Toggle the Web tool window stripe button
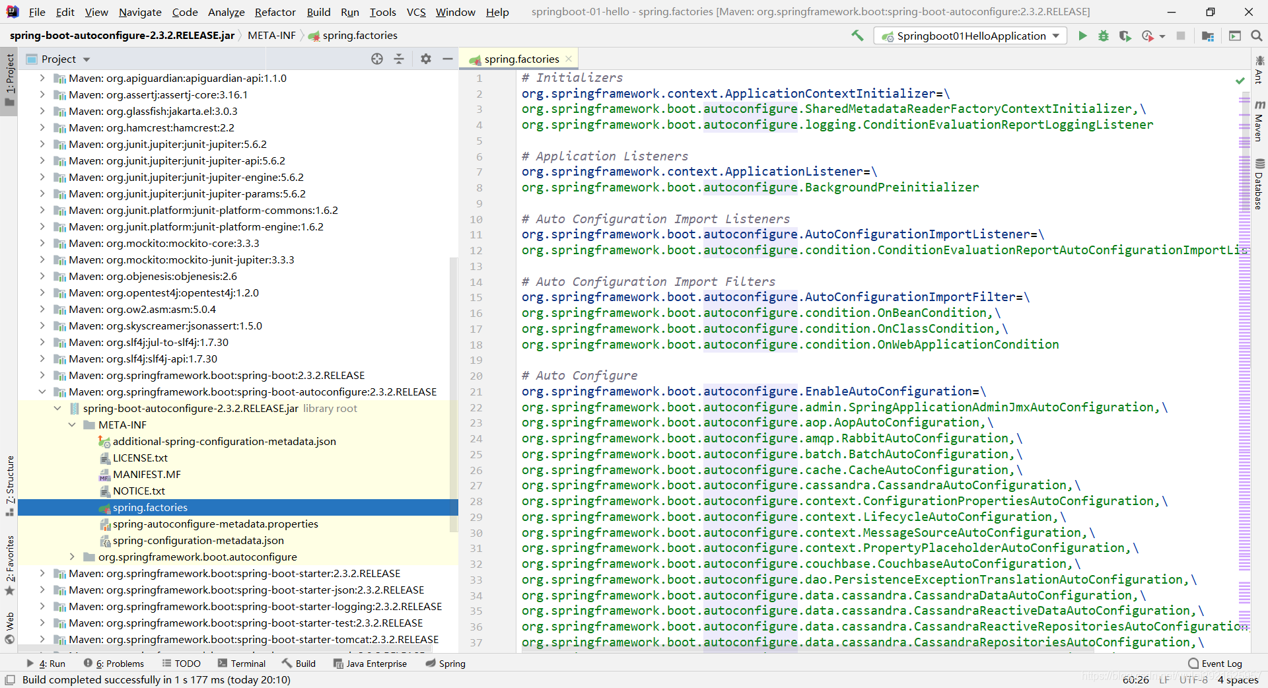1268x688 pixels. pyautogui.click(x=9, y=627)
